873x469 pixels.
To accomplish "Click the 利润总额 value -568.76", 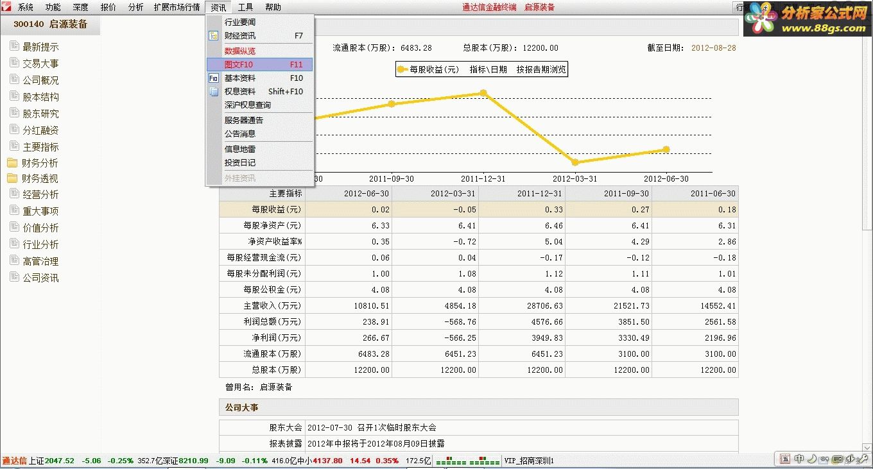I will pyautogui.click(x=459, y=321).
